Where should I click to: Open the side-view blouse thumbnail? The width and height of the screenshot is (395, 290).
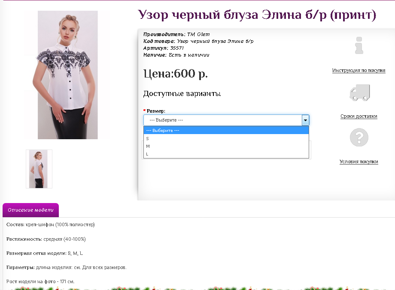39,169
